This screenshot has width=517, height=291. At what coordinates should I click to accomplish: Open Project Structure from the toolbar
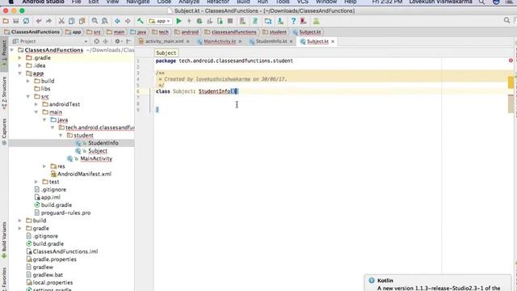tap(267, 21)
